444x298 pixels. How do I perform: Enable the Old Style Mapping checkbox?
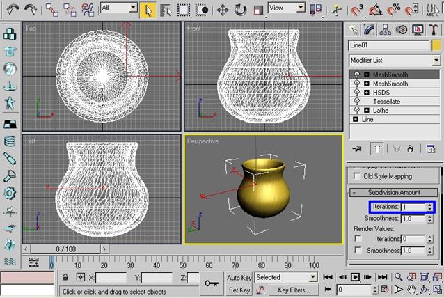(x=358, y=176)
